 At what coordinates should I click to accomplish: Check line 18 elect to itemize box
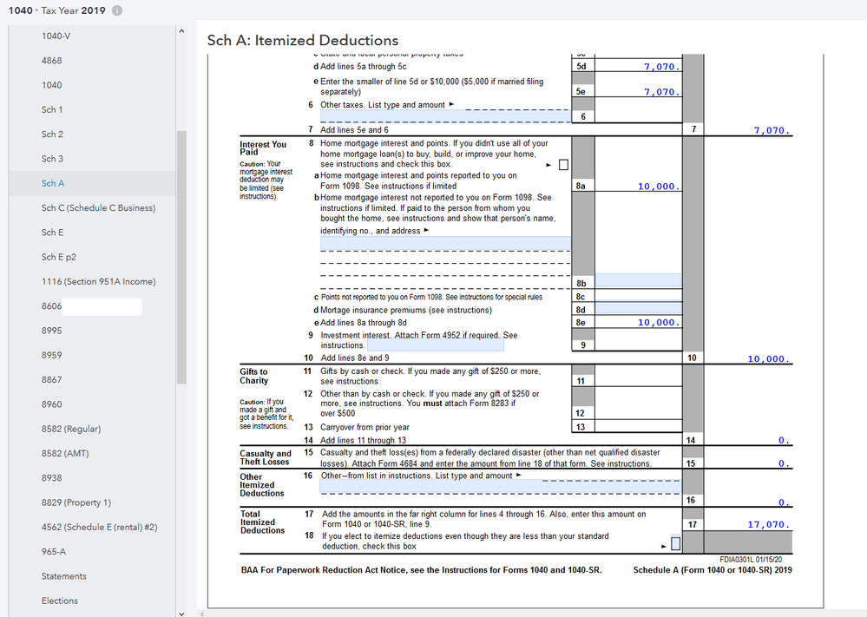(x=675, y=544)
